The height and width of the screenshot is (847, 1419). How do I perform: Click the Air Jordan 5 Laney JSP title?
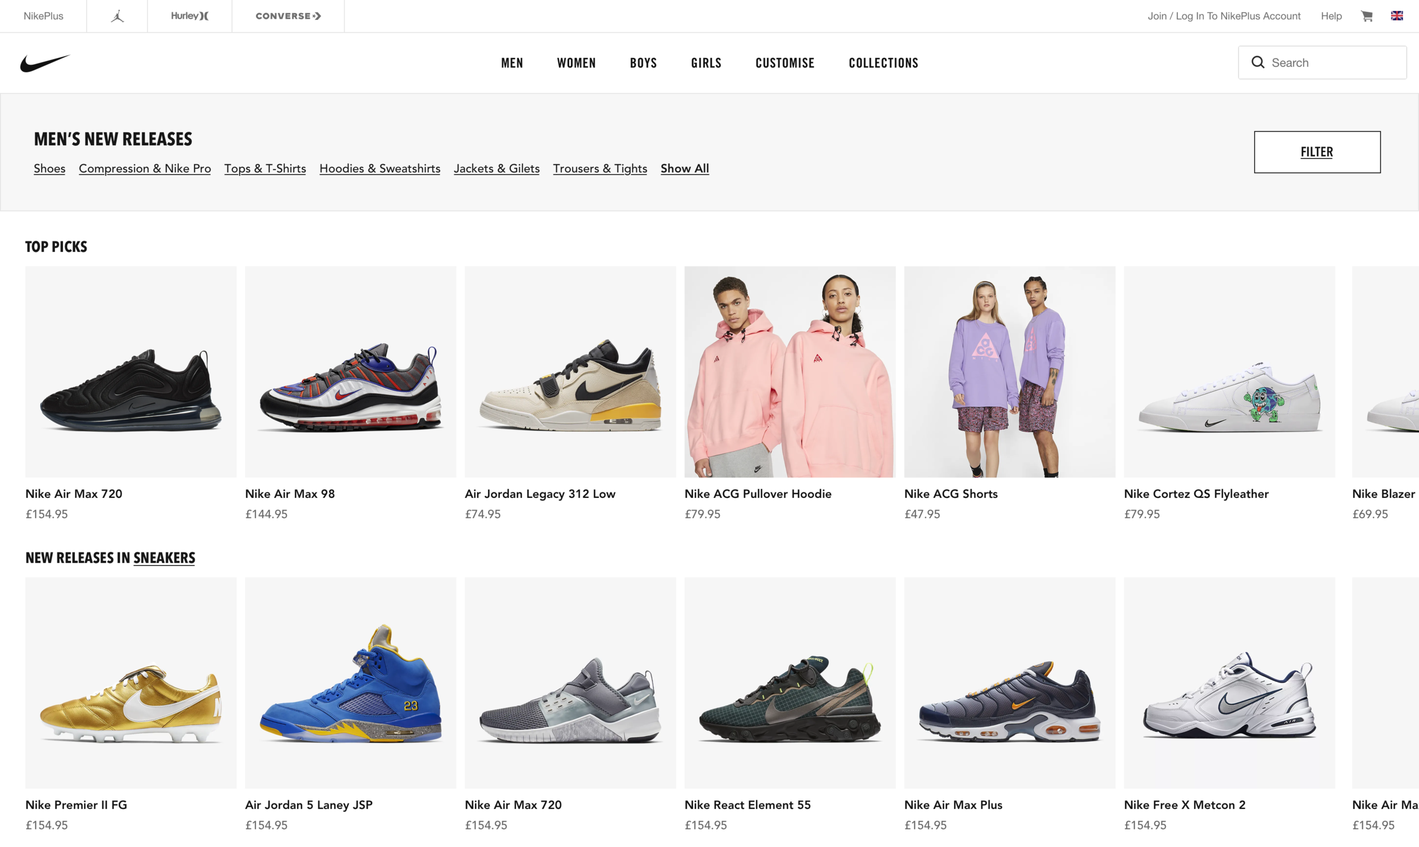309,805
